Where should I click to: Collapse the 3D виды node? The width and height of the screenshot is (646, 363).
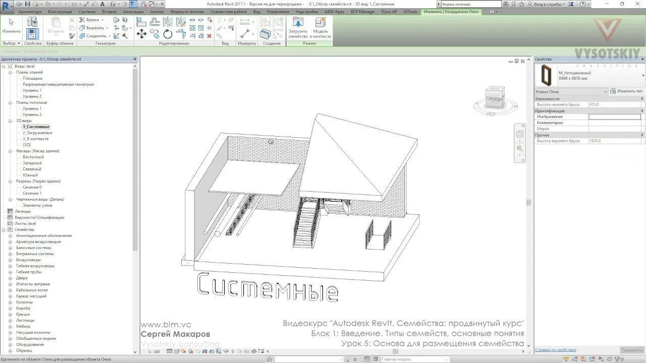click(10, 120)
